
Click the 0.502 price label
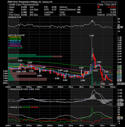coord(24,71)
